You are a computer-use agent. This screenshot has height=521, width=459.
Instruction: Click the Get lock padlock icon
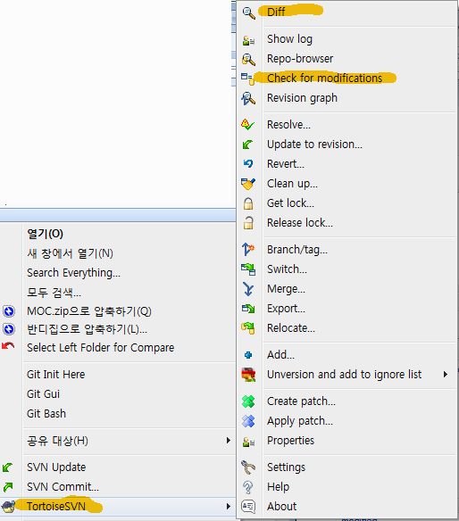point(248,203)
